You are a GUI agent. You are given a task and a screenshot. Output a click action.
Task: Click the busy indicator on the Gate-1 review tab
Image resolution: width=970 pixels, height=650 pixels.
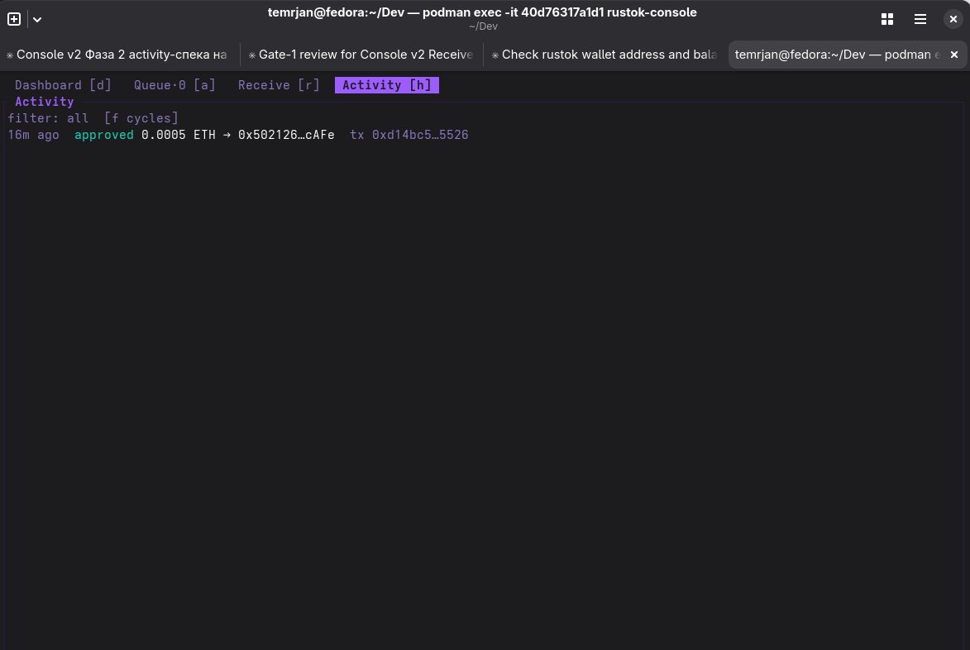point(251,55)
